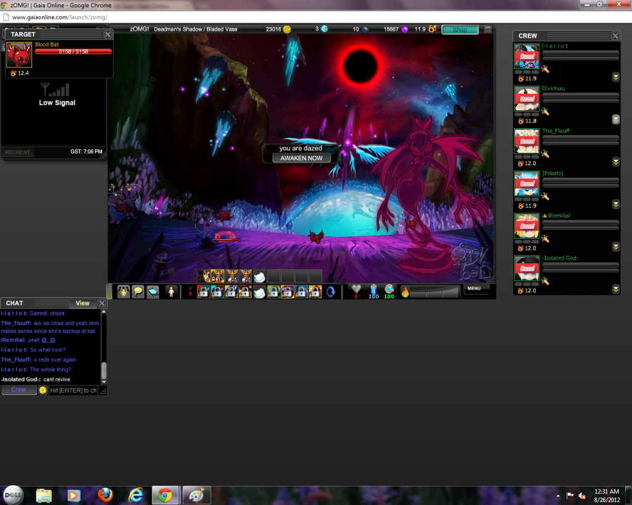Viewport: 632px width, 505px height.
Task: Click the emoticon smiley in chat bar
Action: point(43,390)
